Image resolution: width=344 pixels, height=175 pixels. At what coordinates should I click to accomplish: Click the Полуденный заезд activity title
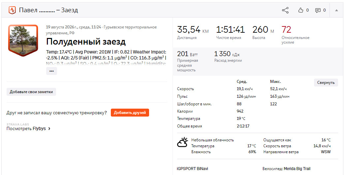click(x=86, y=42)
